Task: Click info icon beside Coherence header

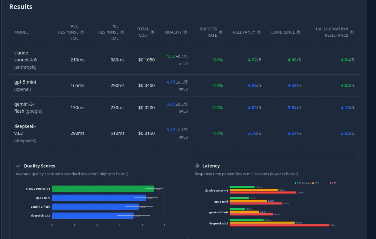Action: [299, 32]
